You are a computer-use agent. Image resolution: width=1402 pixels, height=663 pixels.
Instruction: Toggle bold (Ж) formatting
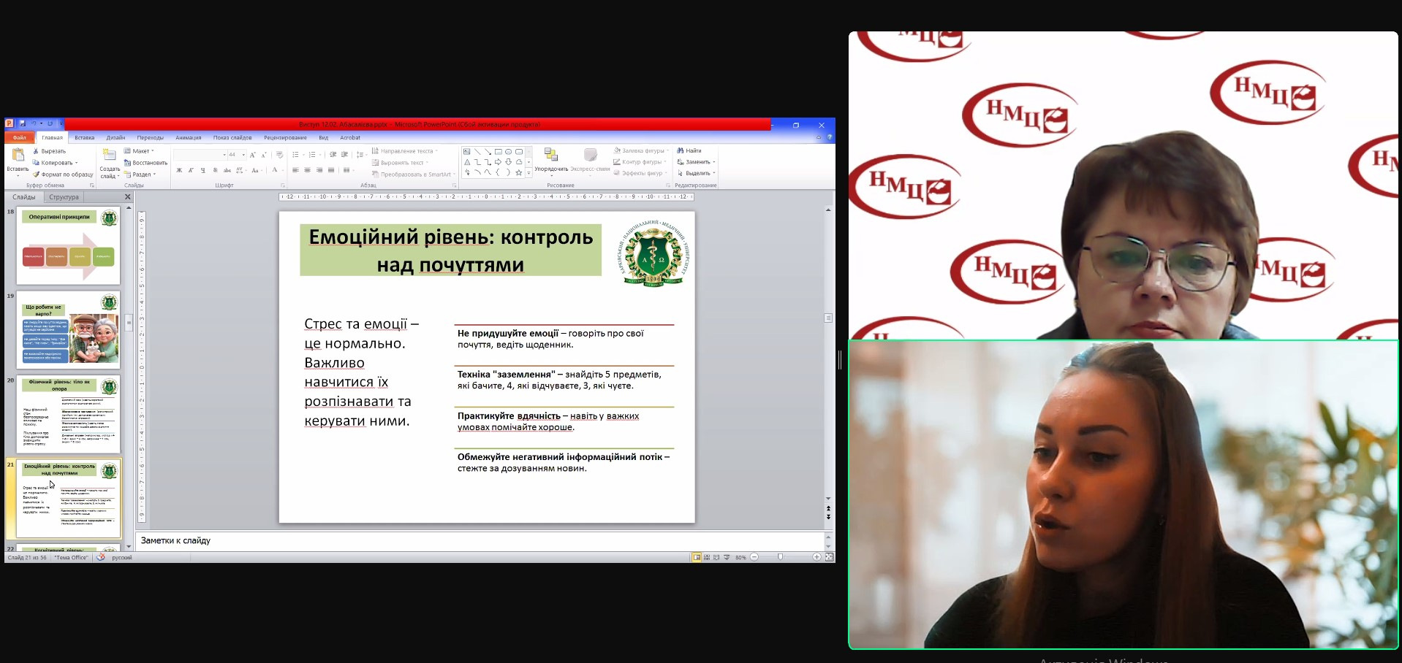pos(179,170)
